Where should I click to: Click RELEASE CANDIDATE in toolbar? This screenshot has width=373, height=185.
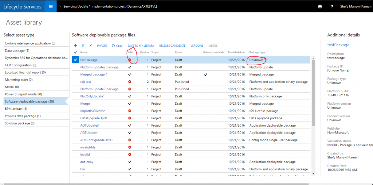point(172,46)
